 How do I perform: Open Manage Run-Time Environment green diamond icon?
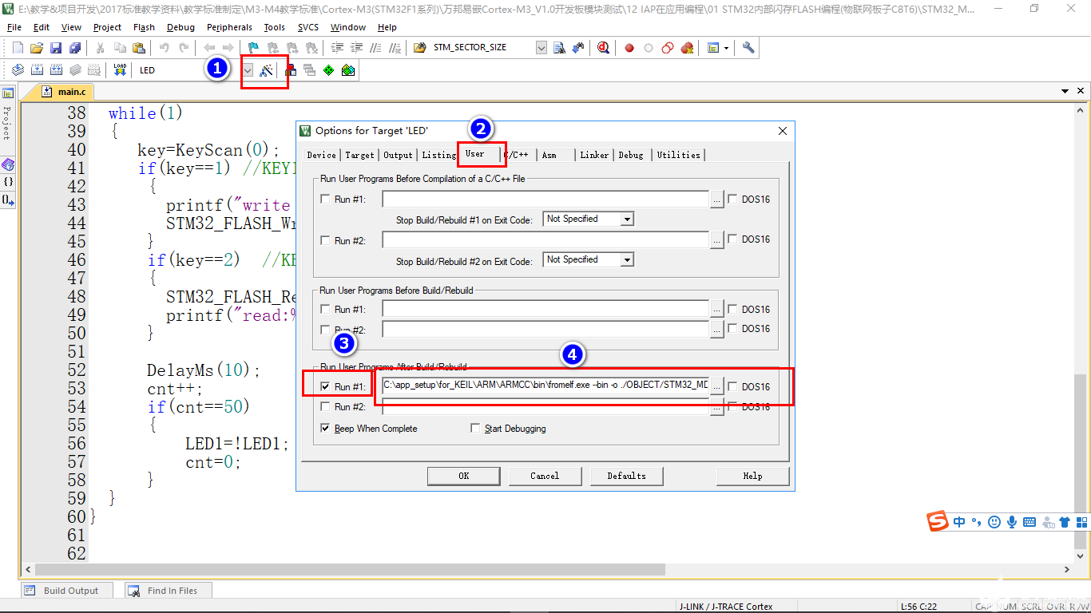click(328, 70)
